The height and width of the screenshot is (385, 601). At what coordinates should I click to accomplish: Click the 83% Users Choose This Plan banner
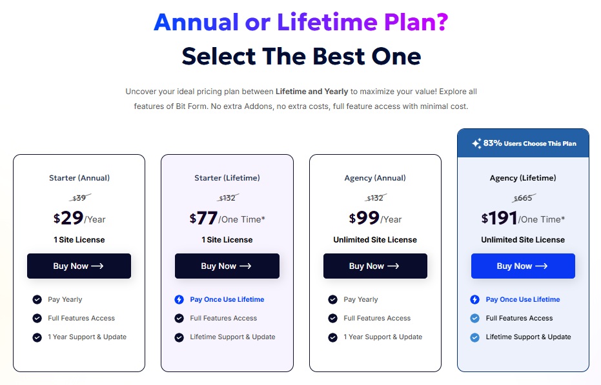click(x=523, y=143)
